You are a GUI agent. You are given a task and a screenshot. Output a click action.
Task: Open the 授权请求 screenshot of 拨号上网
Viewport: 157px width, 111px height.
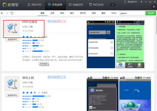click(103, 94)
